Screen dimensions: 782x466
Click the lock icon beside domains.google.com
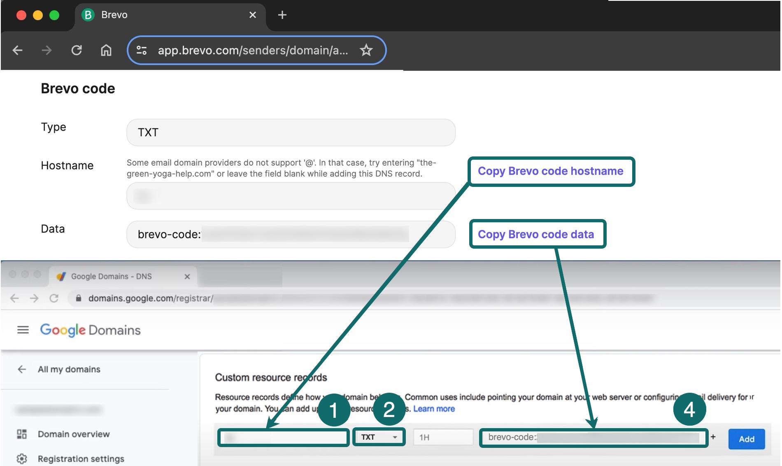pyautogui.click(x=79, y=298)
